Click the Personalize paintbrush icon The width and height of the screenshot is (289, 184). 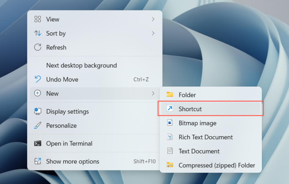[38, 125]
